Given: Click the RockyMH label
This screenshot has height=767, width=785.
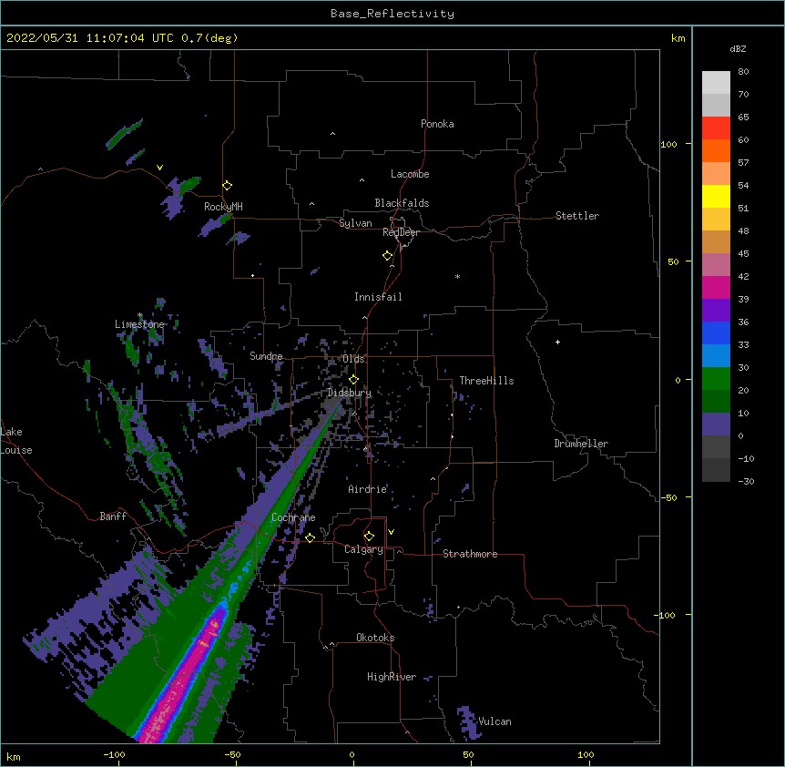Looking at the screenshot, I should tap(223, 206).
